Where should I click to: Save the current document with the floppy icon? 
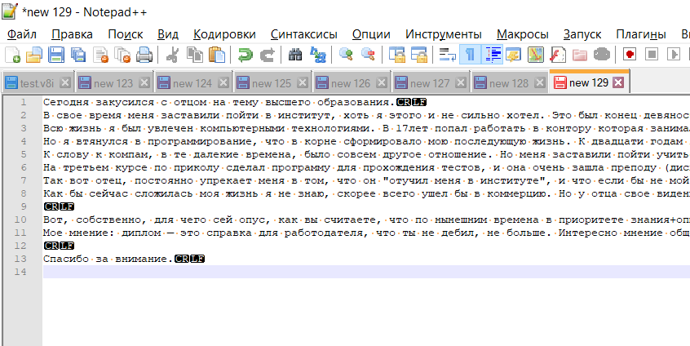[56, 55]
